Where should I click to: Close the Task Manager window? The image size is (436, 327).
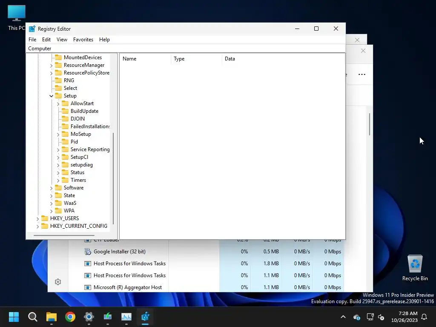pyautogui.click(x=363, y=51)
